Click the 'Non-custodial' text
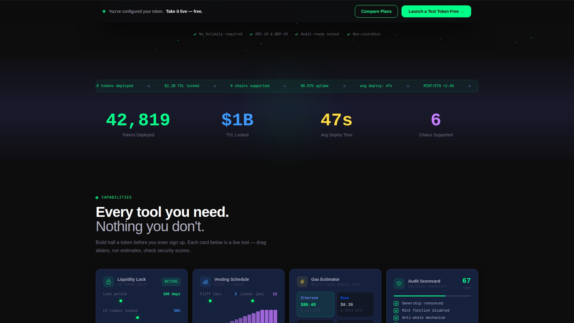The width and height of the screenshot is (574, 323). tap(367, 34)
